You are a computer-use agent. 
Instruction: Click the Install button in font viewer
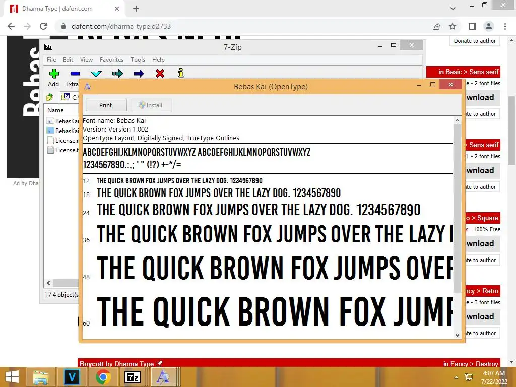pos(151,105)
